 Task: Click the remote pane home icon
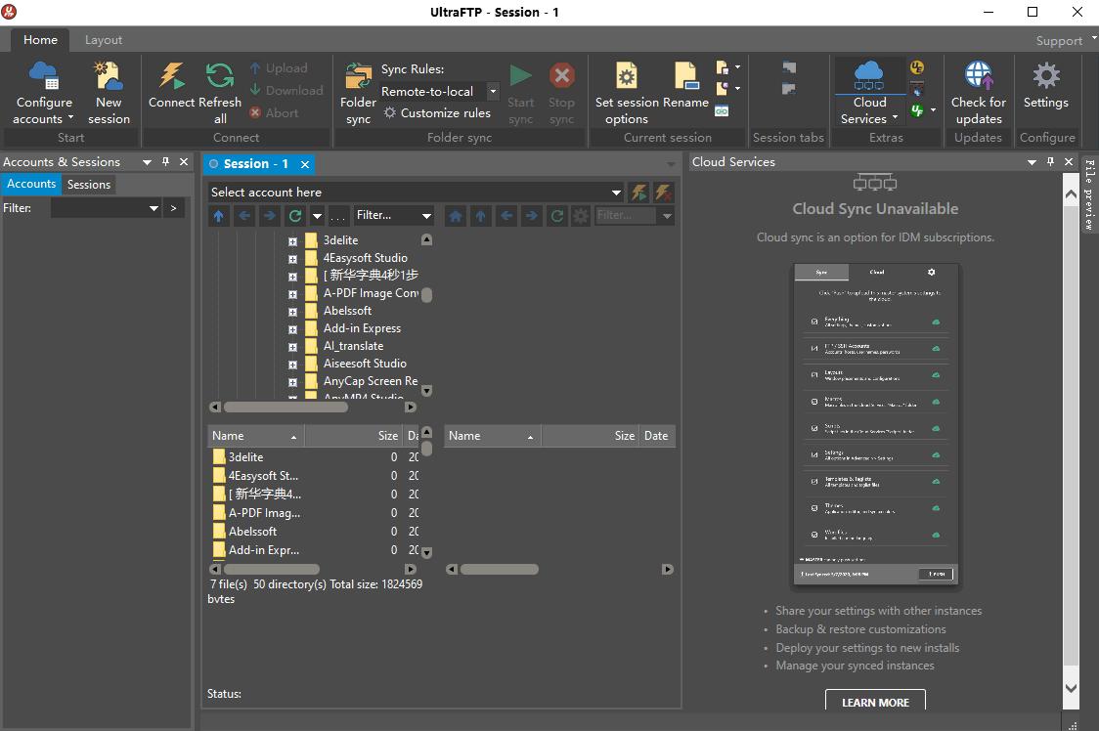tap(456, 216)
